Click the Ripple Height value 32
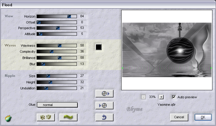The height and width of the screenshot is (126, 216). point(82,82)
